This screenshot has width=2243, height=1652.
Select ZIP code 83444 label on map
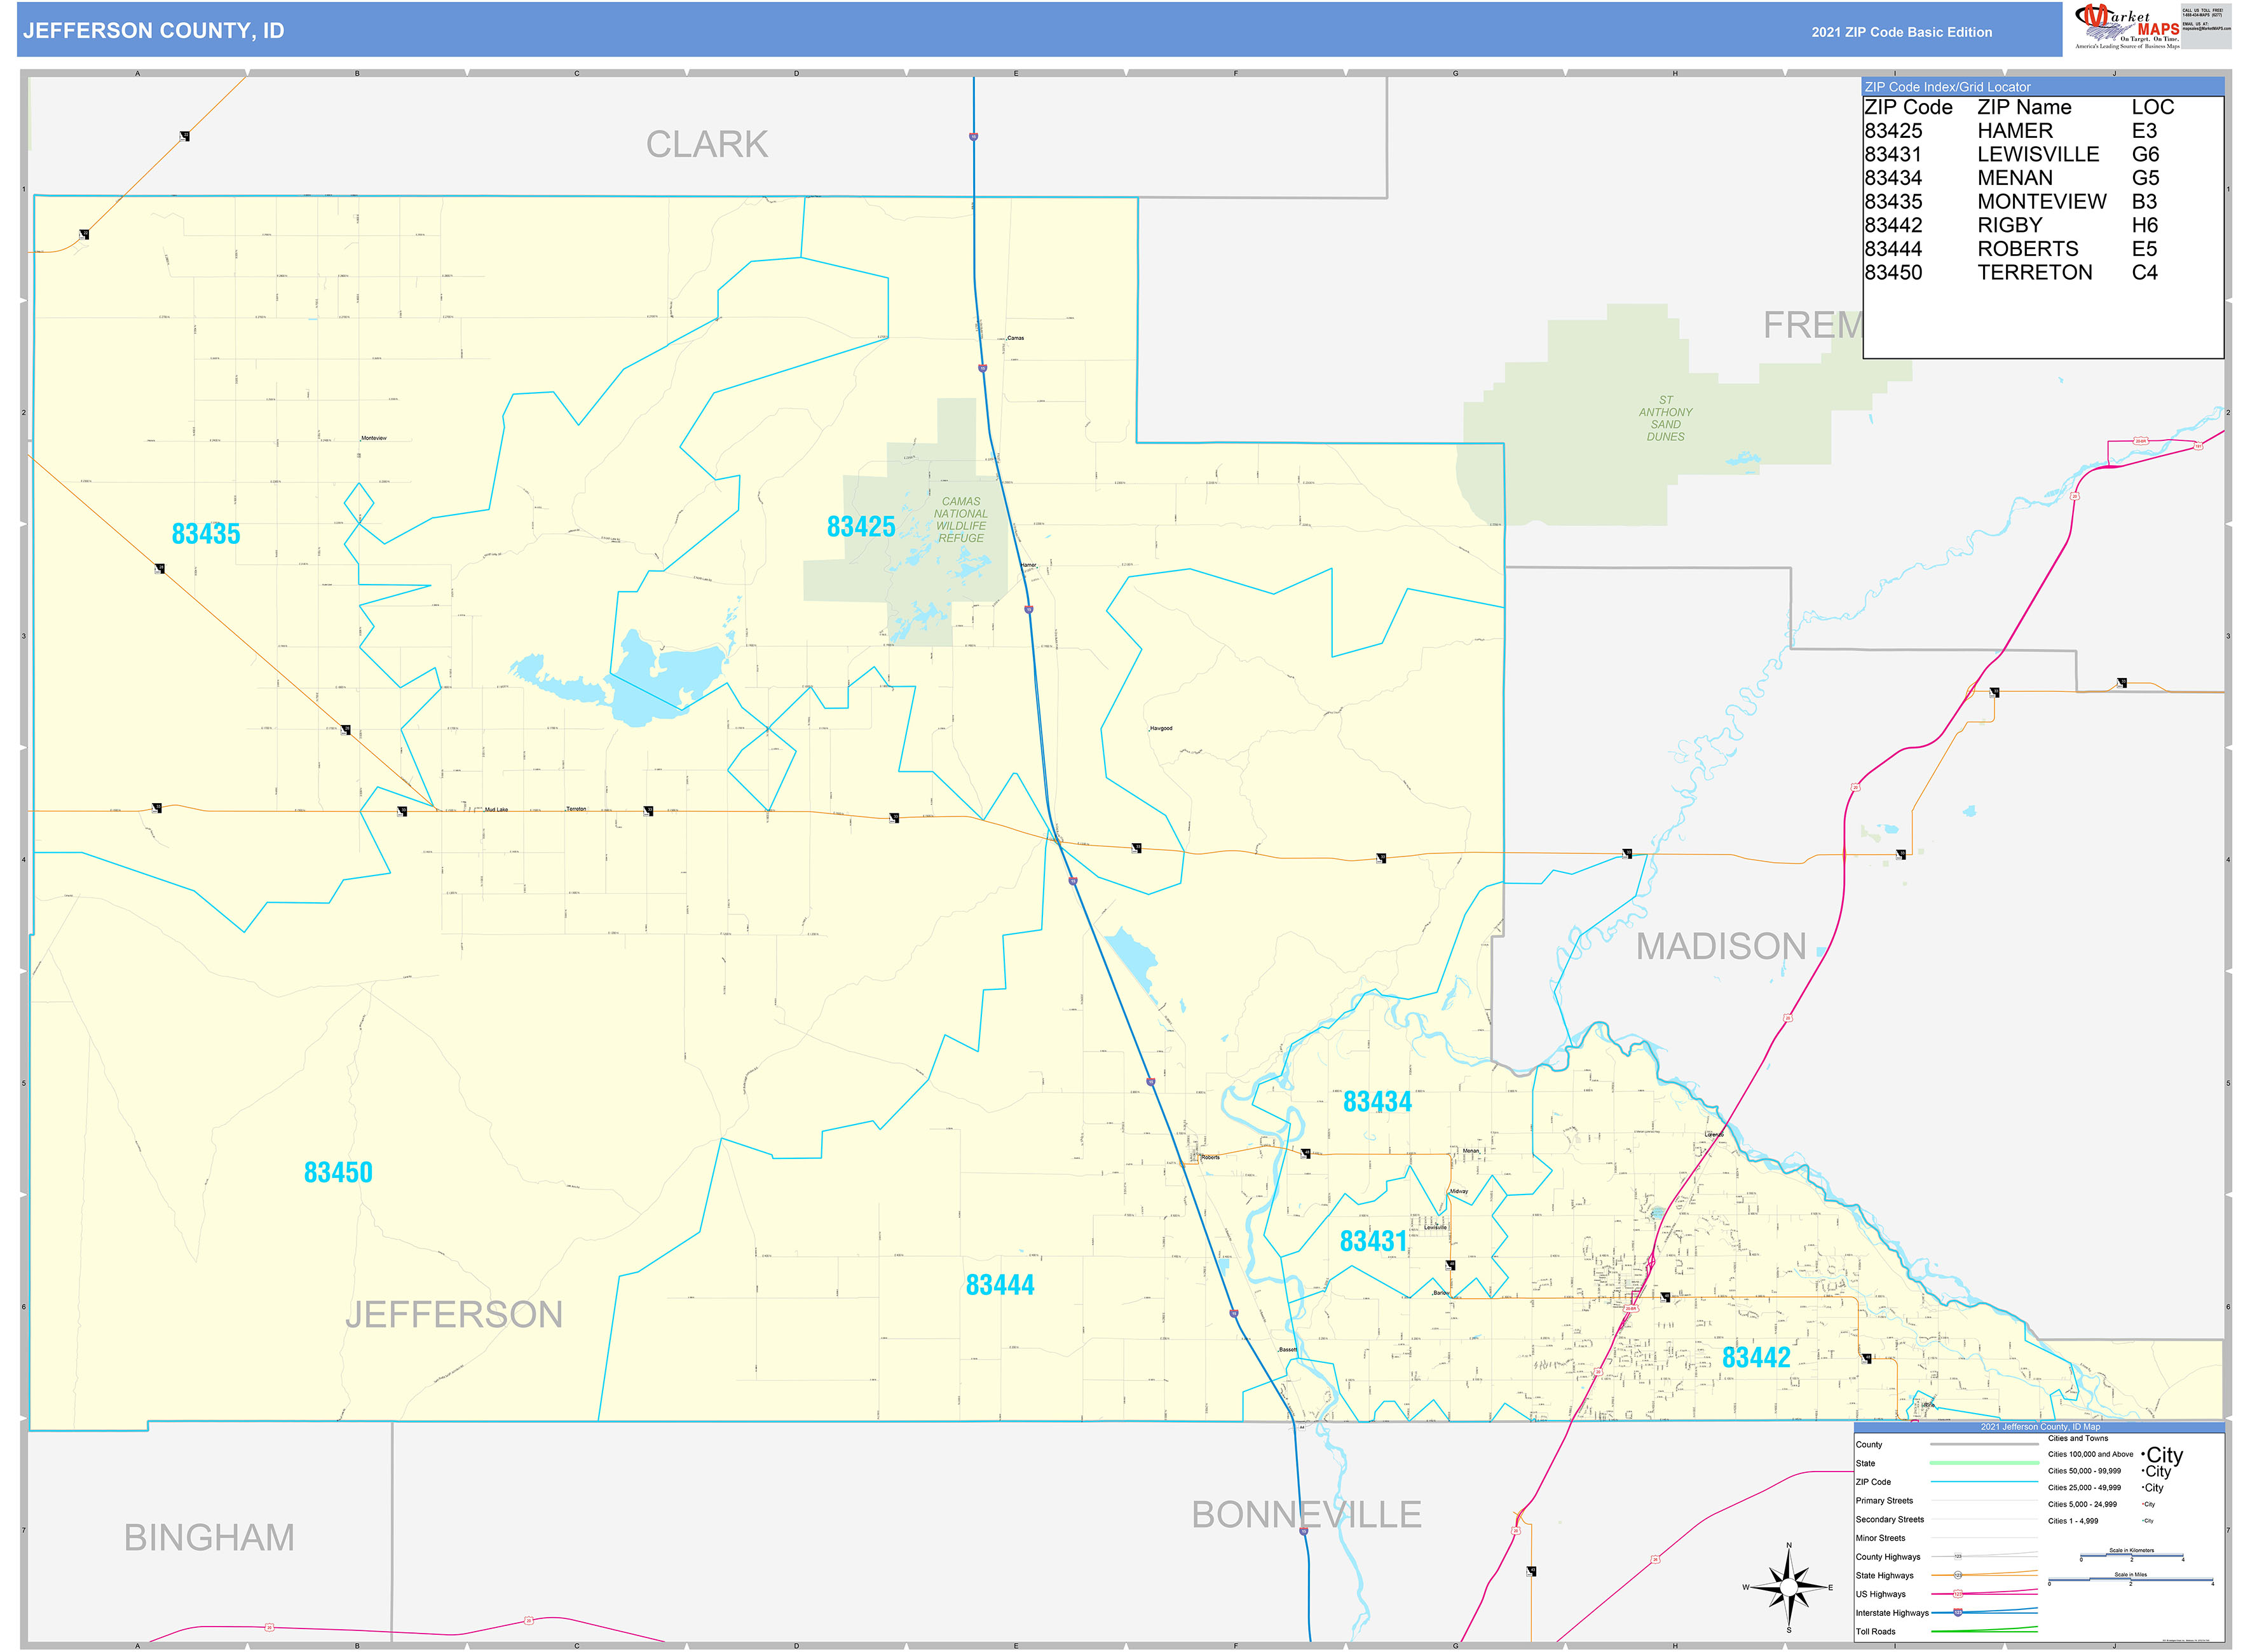999,1285
